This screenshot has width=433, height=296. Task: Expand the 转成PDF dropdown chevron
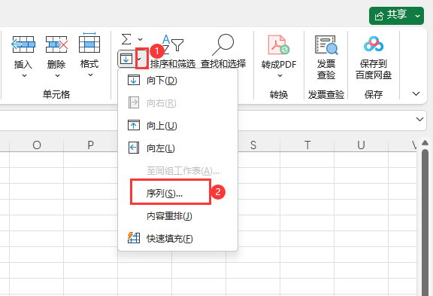coord(280,75)
